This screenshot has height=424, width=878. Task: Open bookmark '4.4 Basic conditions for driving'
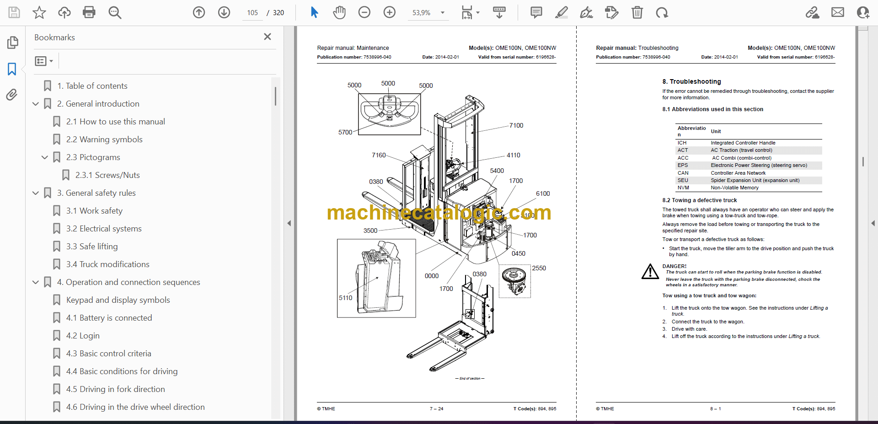pos(122,371)
